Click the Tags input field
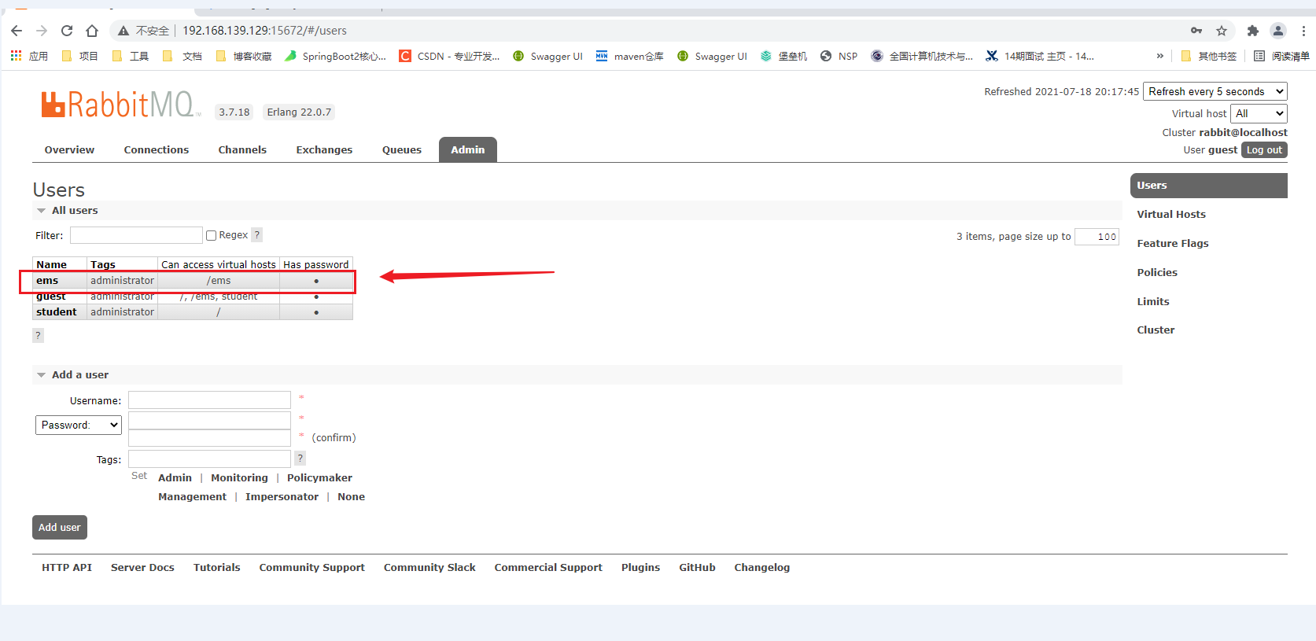 click(210, 459)
